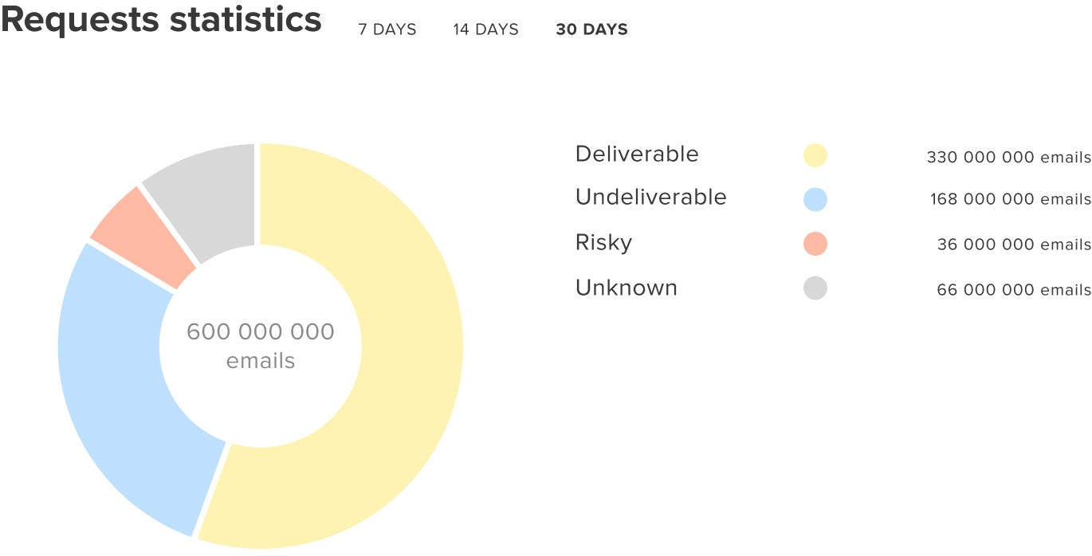Switch to the 7 DAYS tab

click(x=387, y=29)
